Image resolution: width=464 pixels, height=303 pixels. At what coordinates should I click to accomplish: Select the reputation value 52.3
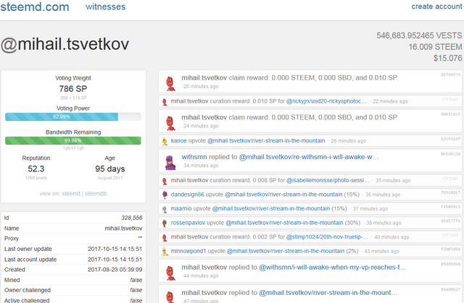coord(36,168)
